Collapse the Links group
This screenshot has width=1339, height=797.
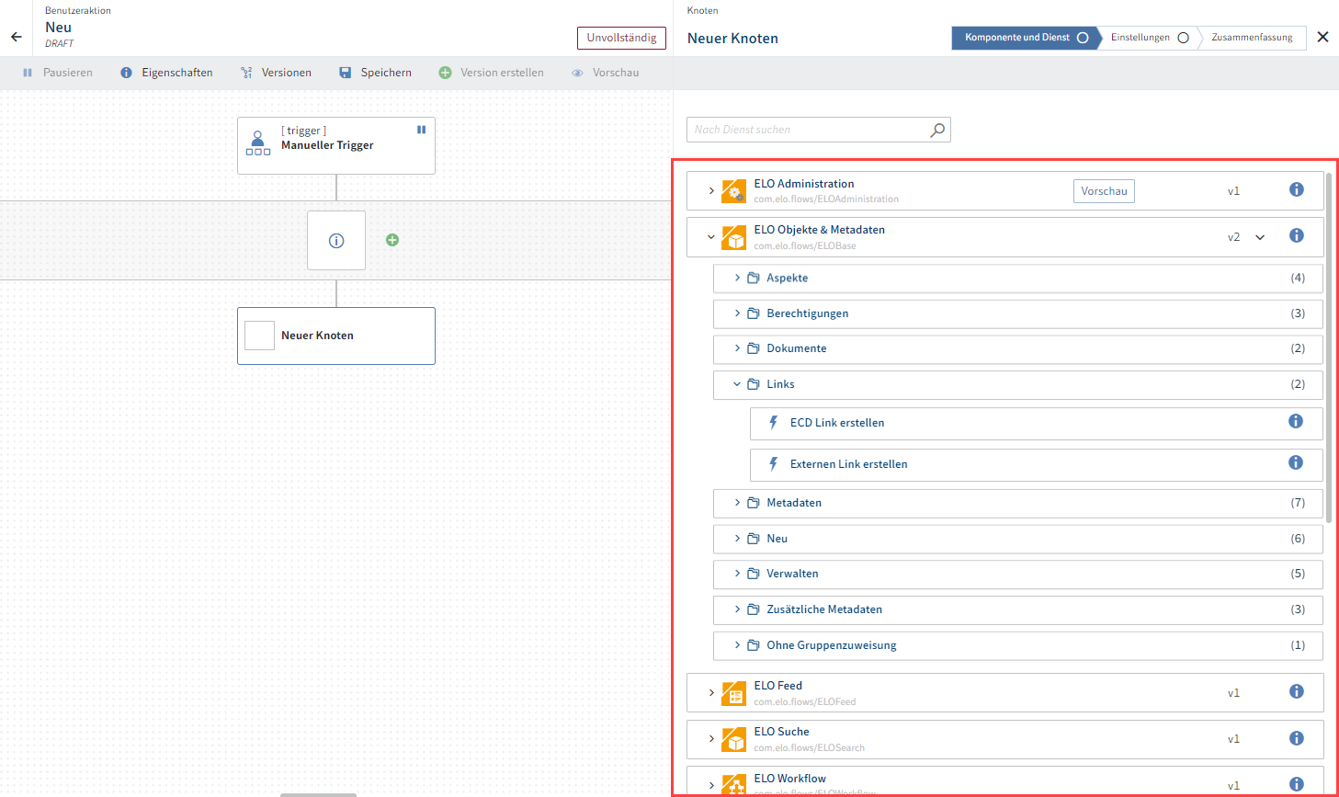[x=737, y=384]
